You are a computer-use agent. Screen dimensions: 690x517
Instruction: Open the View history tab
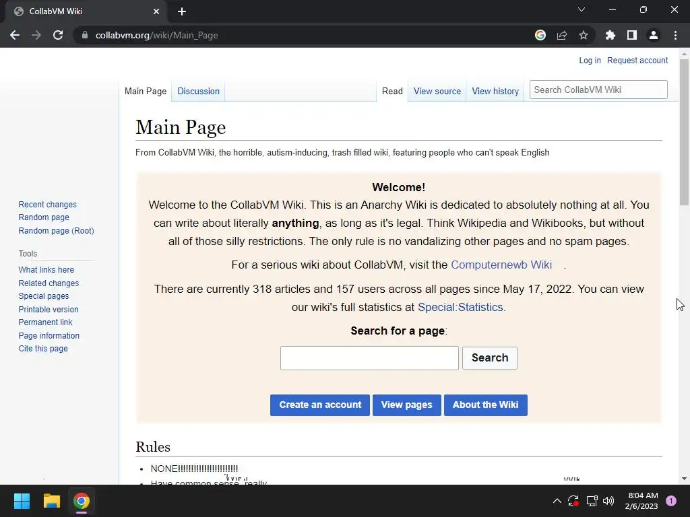(x=495, y=91)
